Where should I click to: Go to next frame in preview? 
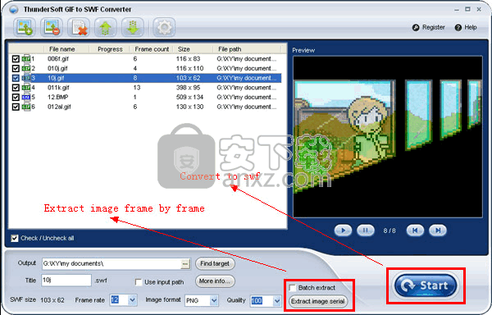(x=438, y=231)
